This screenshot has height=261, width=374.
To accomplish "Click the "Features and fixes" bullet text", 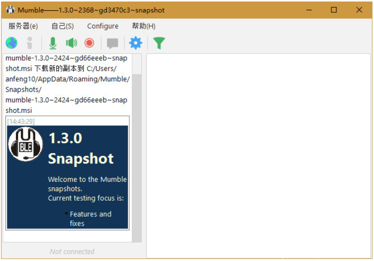I will tap(90, 218).
